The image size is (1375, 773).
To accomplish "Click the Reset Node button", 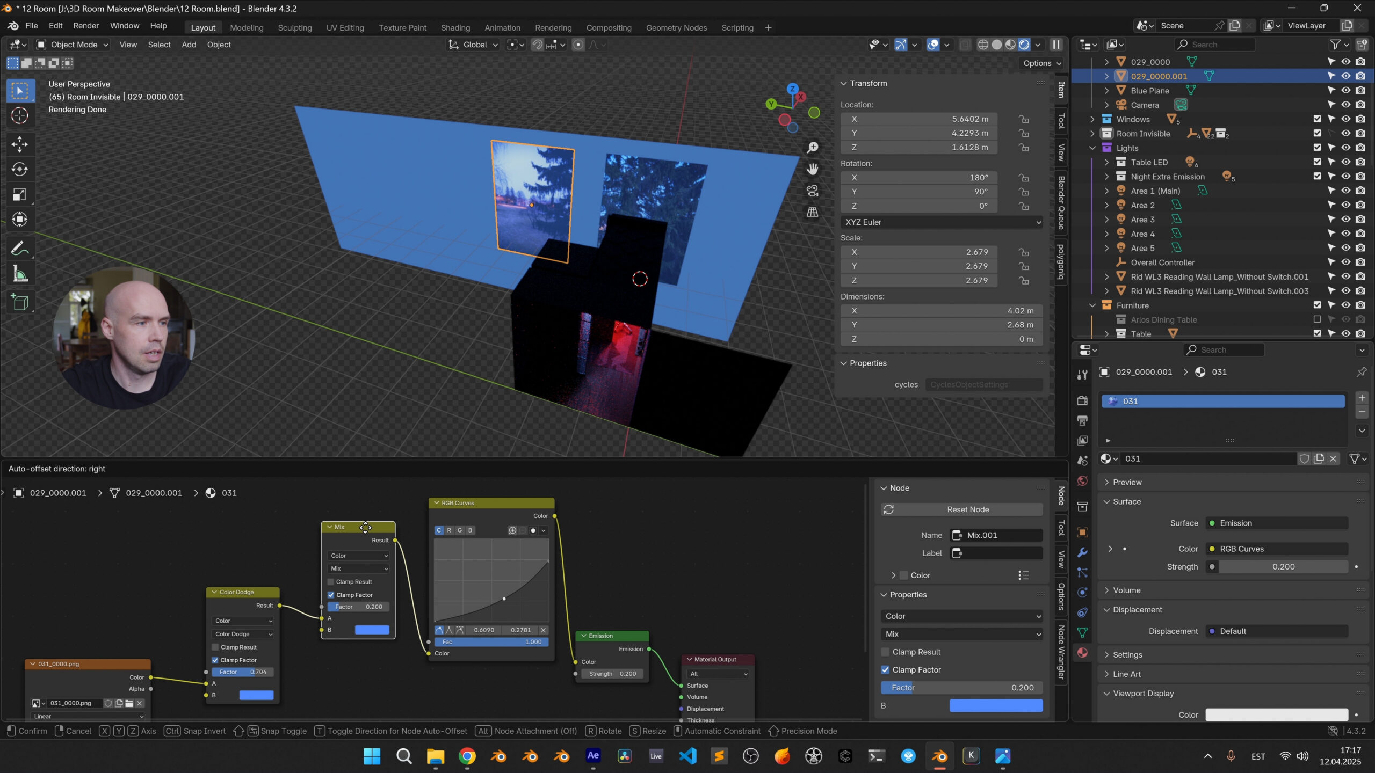I will click(961, 509).
